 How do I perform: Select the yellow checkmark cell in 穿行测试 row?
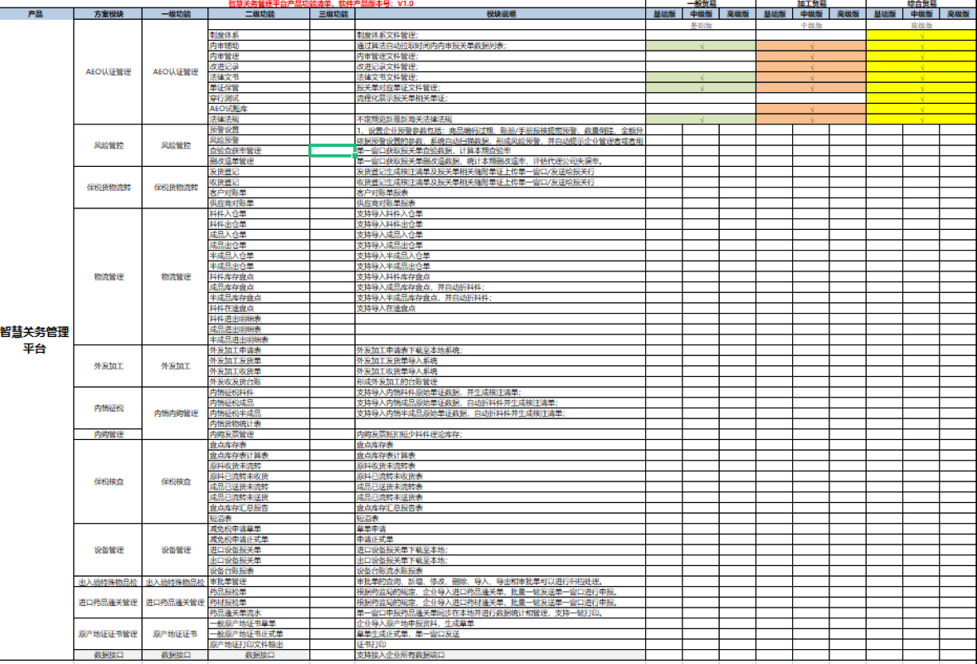coord(921,98)
